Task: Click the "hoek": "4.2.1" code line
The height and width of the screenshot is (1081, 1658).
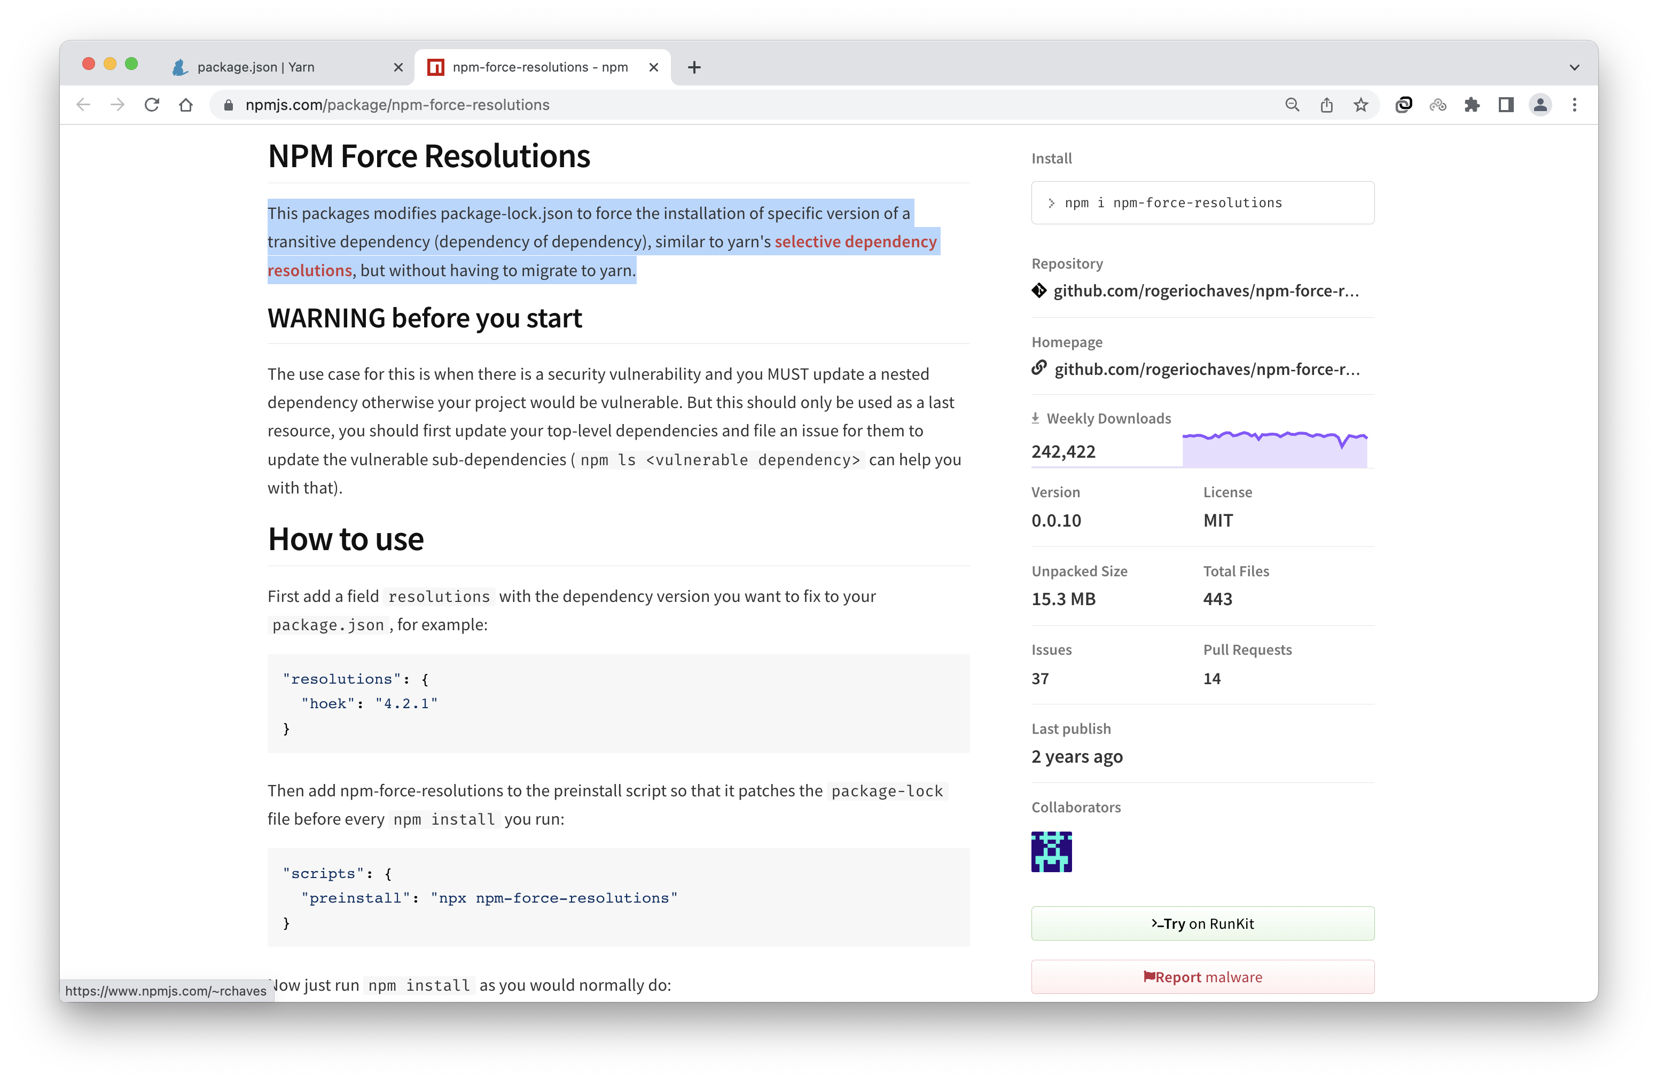Action: tap(369, 703)
